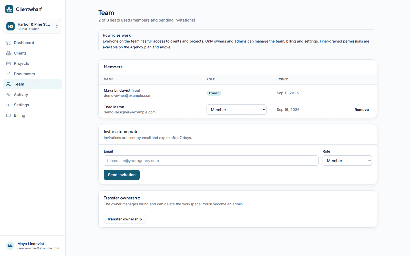This screenshot has width=410, height=256.
Task: Click the "Sep 11, 2026" joined date
Action: pos(288,93)
